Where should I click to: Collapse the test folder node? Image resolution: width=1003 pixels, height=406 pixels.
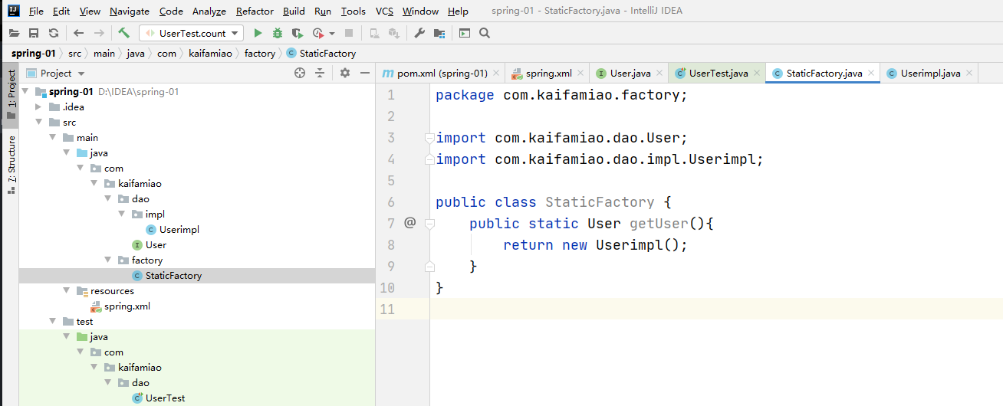click(53, 322)
